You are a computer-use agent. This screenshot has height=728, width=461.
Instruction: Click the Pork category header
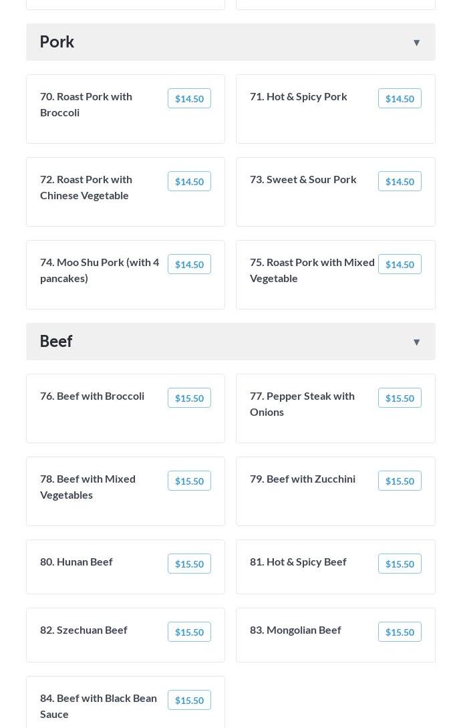click(x=57, y=41)
